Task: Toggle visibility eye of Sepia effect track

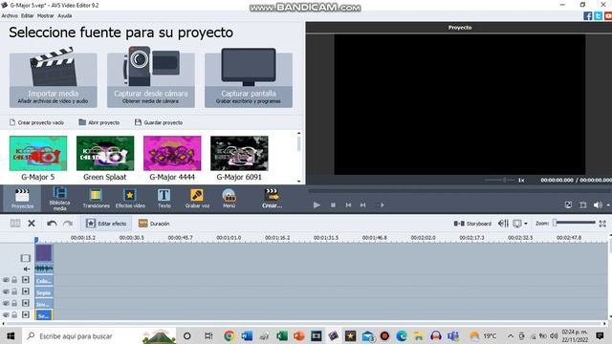Action: [x=6, y=291]
